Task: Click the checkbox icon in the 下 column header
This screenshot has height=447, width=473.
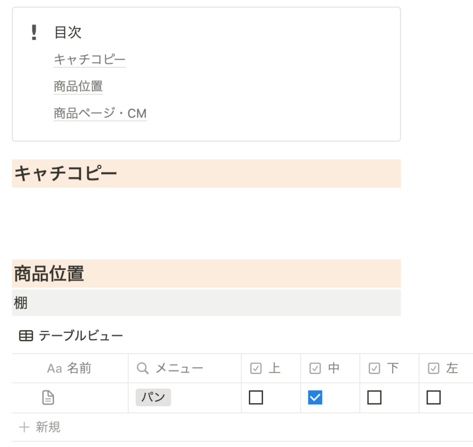Action: [x=374, y=368]
